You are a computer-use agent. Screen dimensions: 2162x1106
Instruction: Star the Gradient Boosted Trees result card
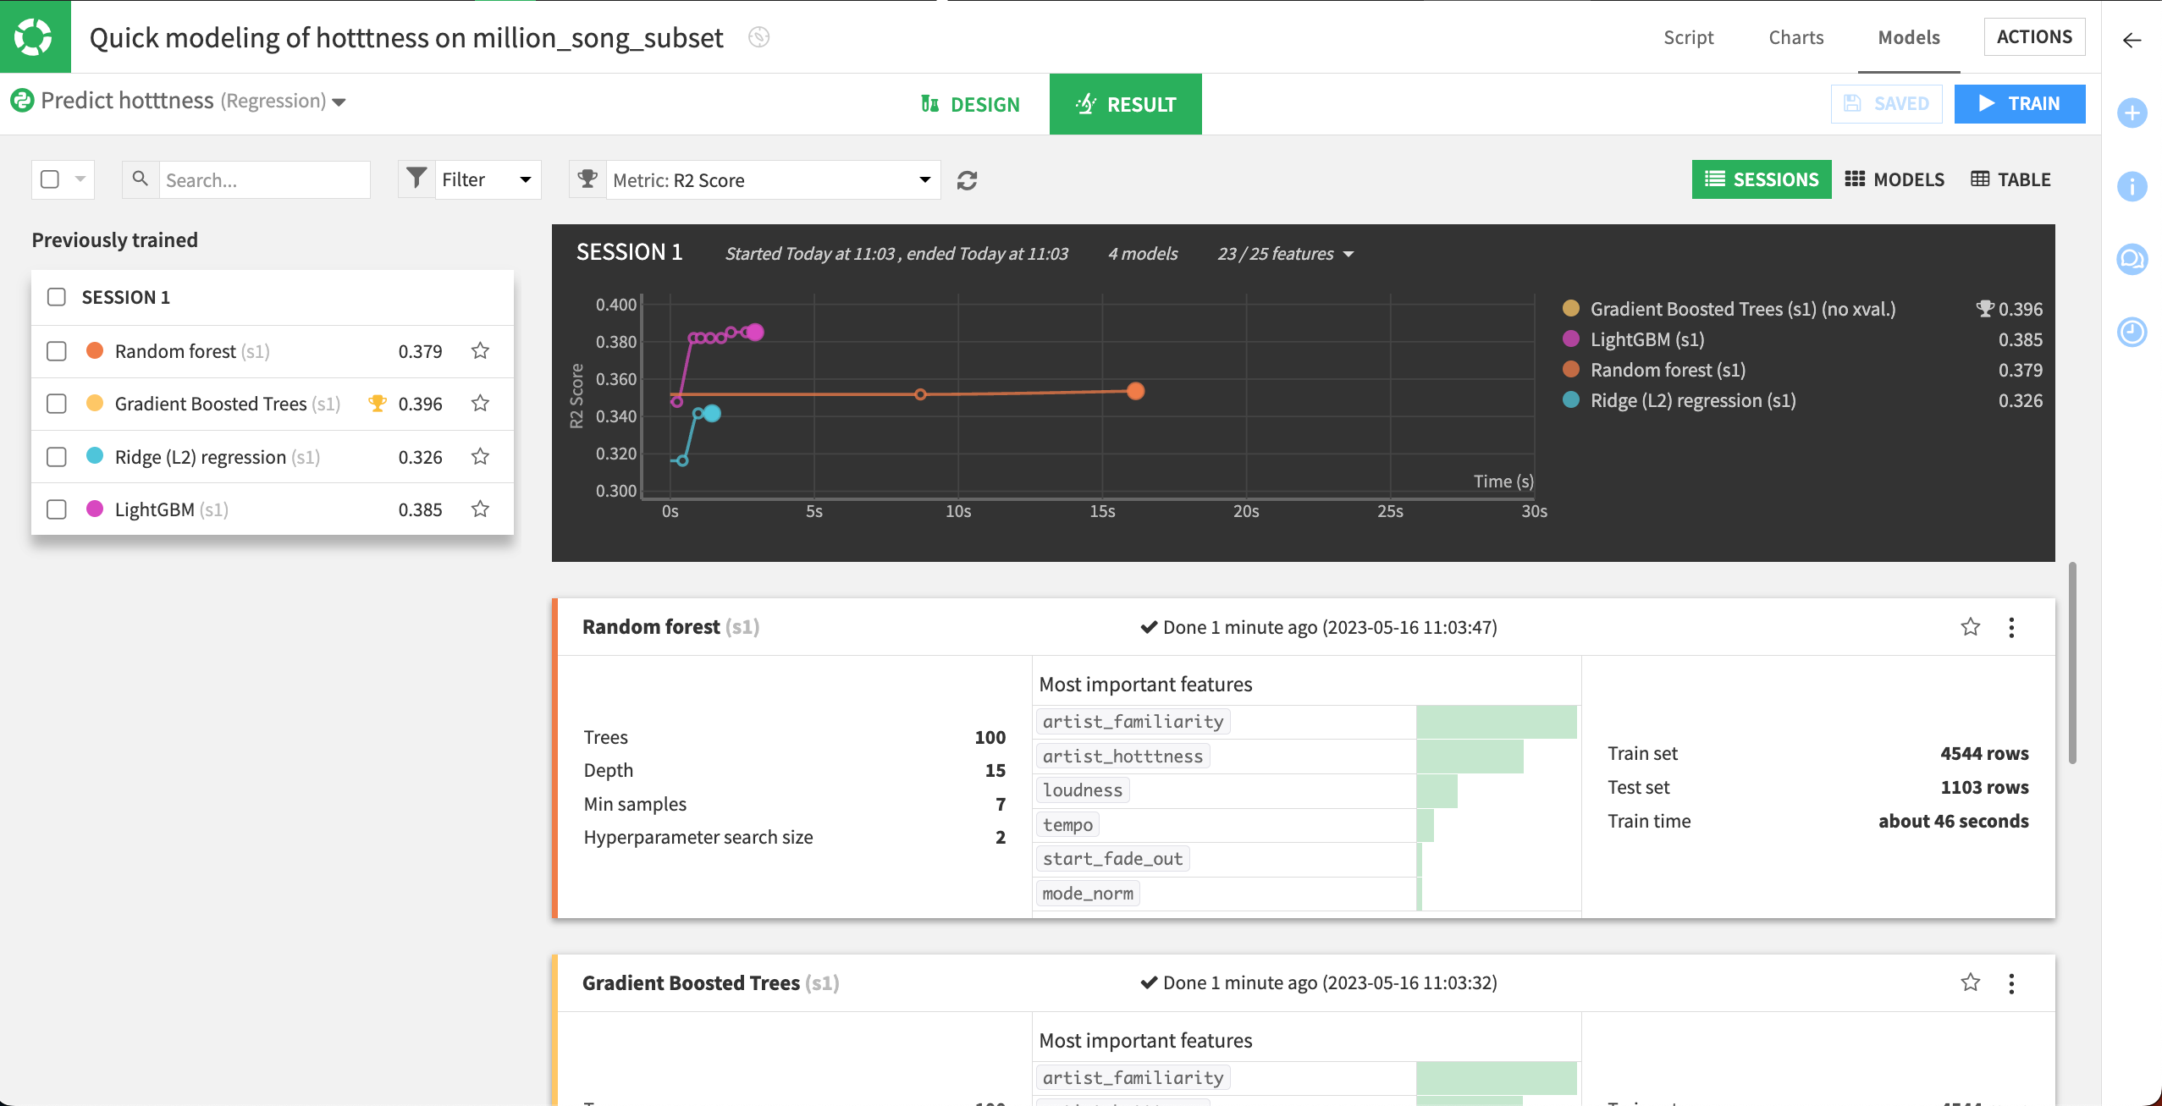click(1970, 982)
